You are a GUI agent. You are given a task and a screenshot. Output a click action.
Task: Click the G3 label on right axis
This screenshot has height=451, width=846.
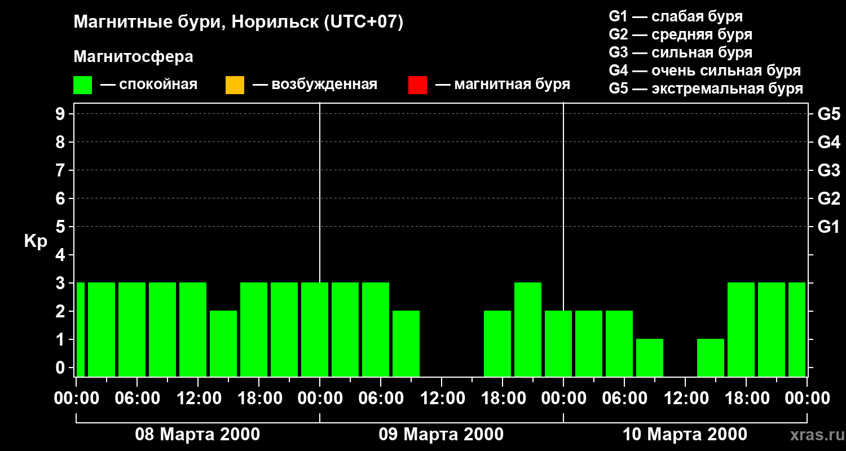(829, 170)
